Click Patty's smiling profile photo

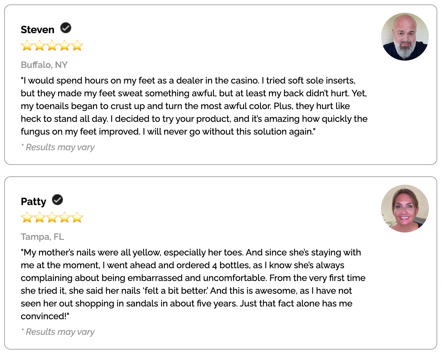pyautogui.click(x=405, y=209)
